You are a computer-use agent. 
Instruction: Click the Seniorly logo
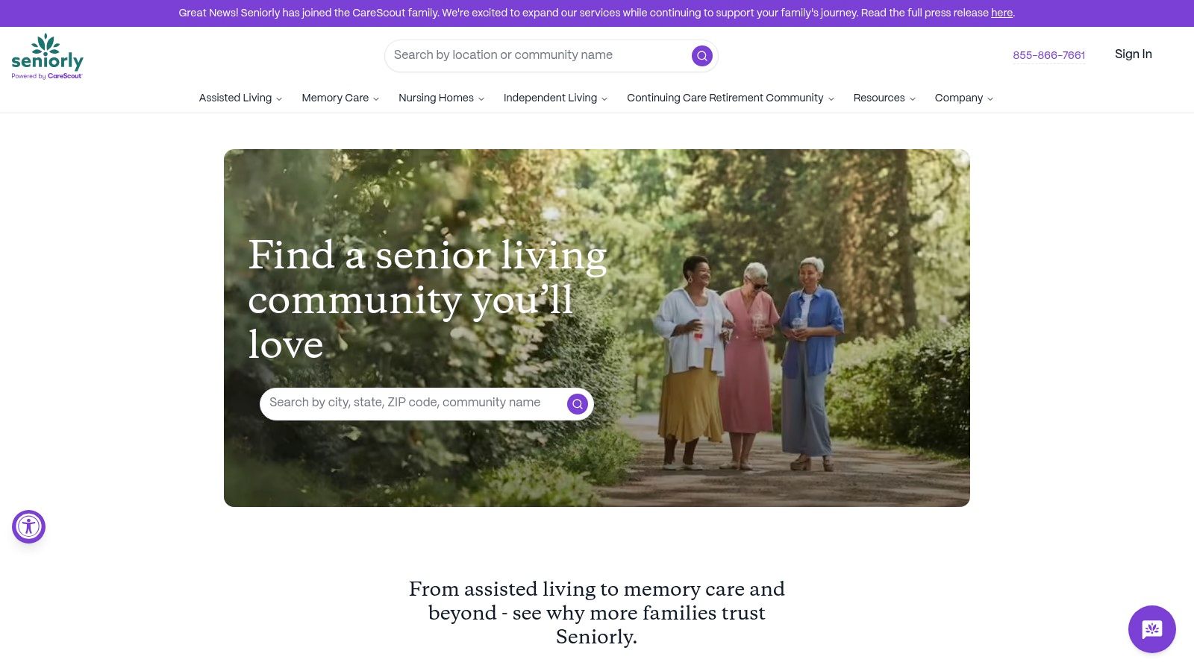tap(47, 56)
